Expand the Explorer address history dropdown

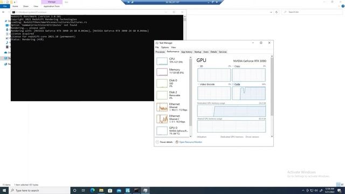[271, 12]
